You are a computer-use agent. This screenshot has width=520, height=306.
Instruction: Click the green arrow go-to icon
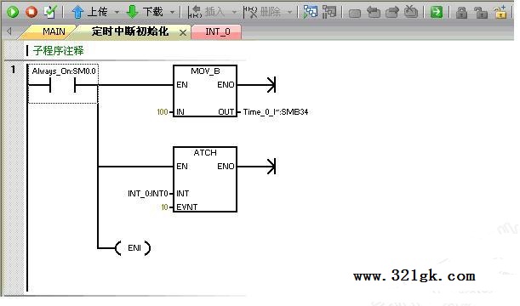(436, 12)
